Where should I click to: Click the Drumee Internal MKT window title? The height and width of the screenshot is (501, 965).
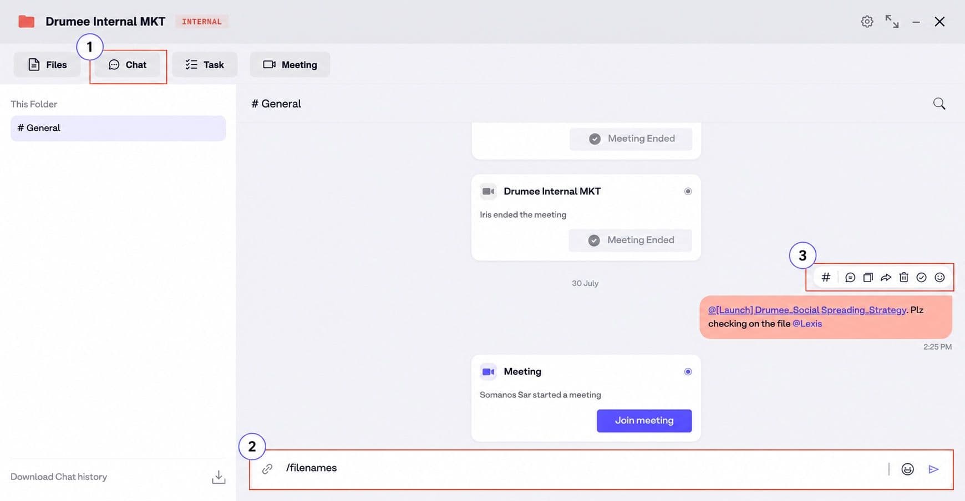click(x=105, y=22)
